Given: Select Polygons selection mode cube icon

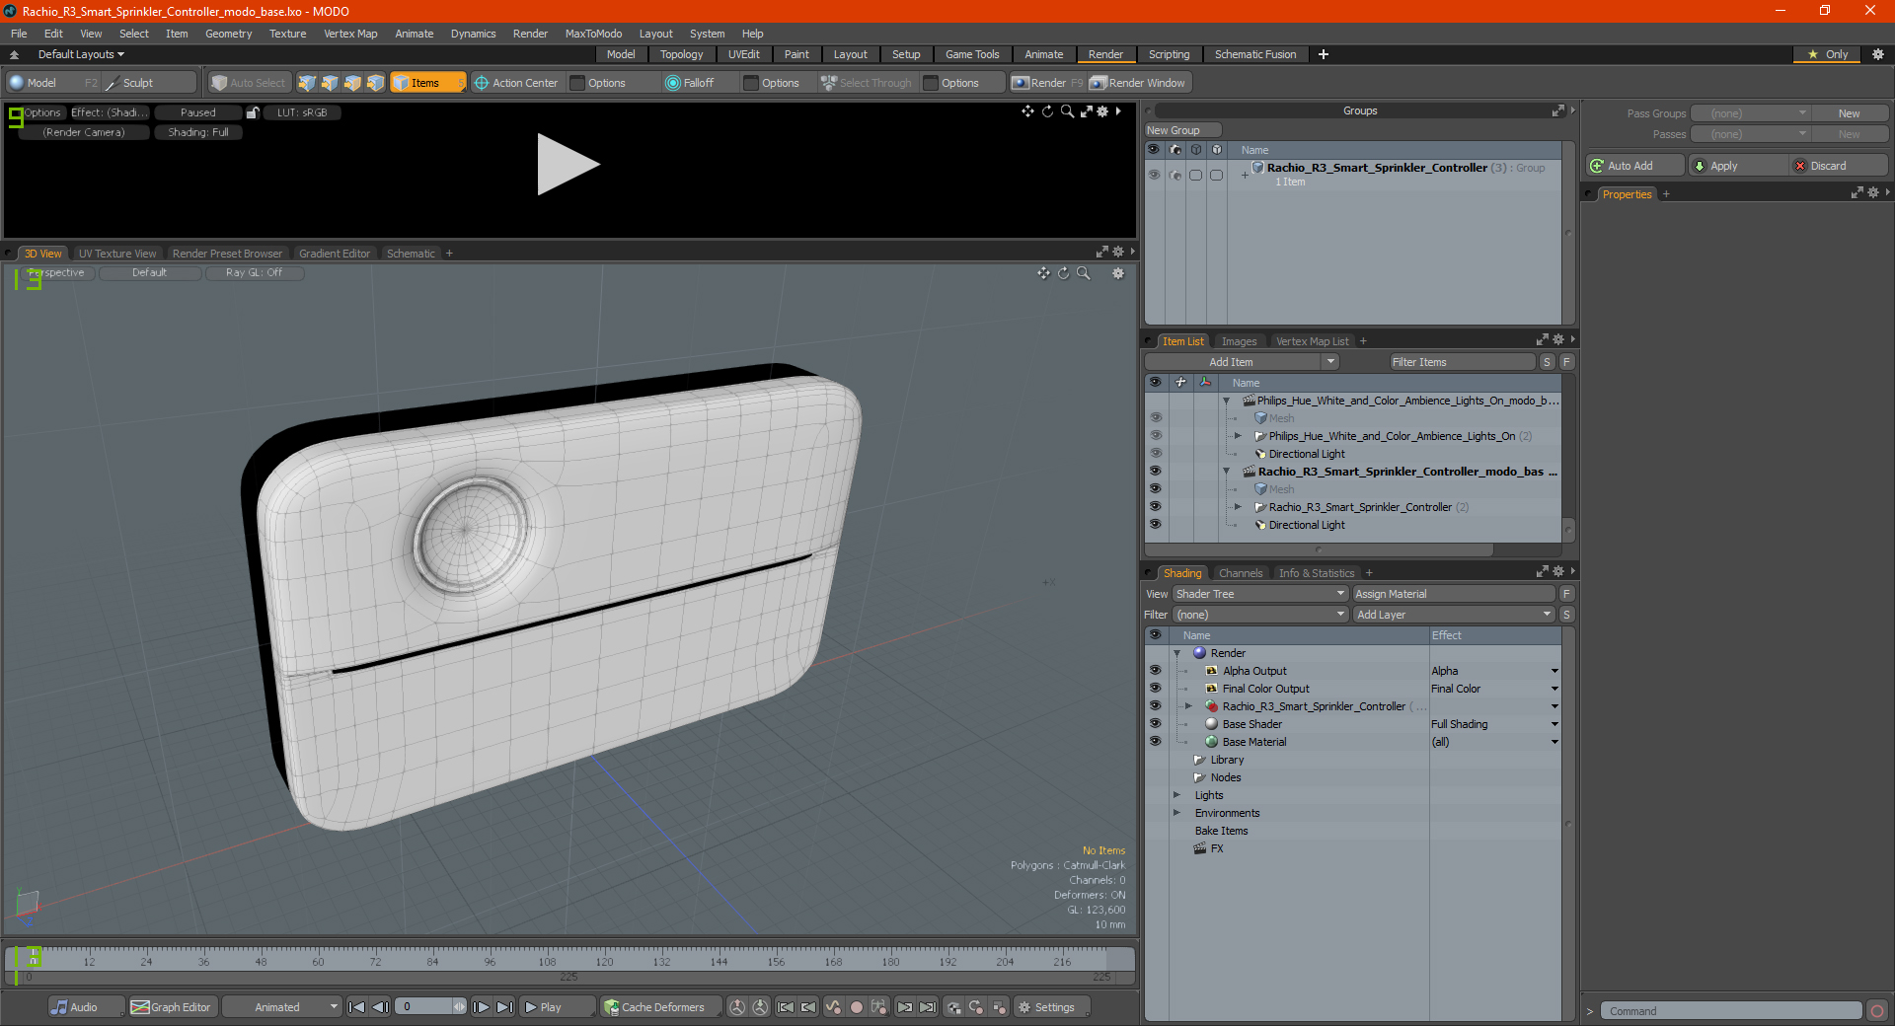Looking at the screenshot, I should pyautogui.click(x=352, y=83).
